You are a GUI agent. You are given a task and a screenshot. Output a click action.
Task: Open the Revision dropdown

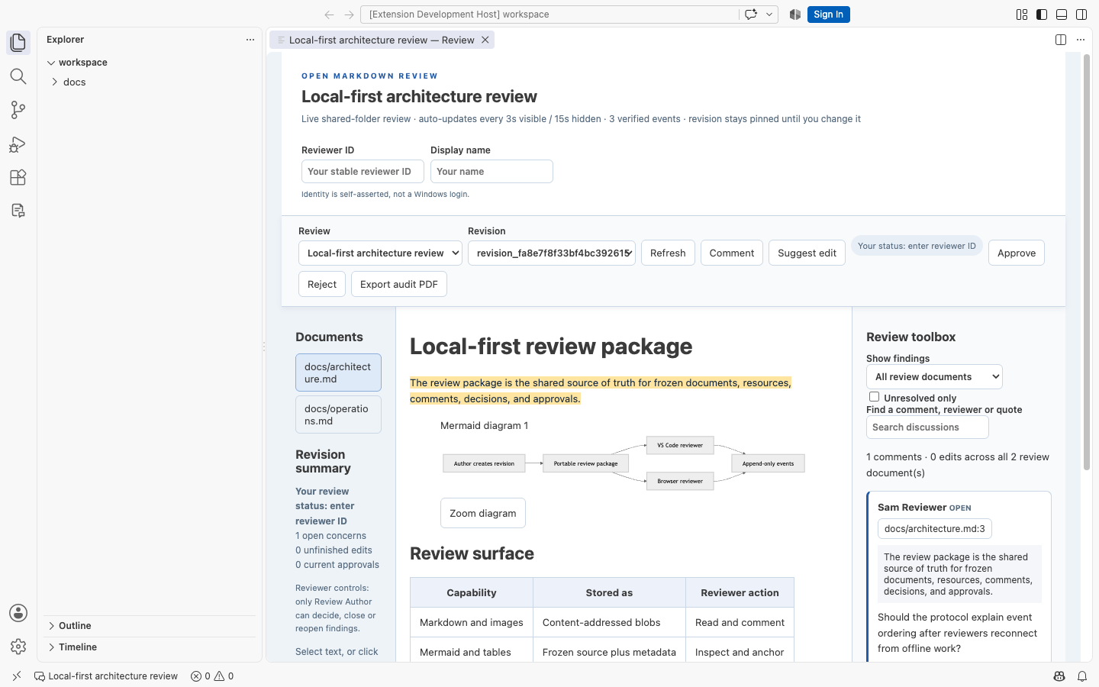(x=551, y=253)
